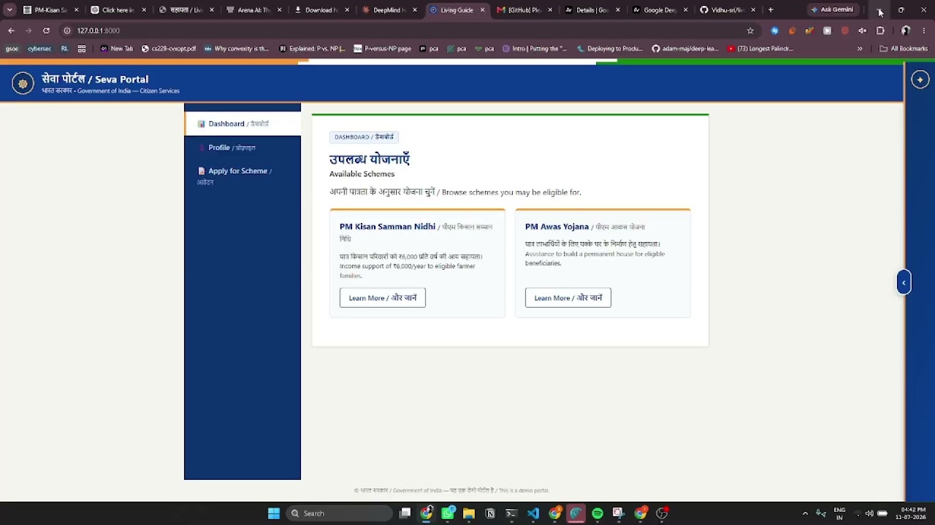Open the assistant sparkle icon in header

(920, 79)
